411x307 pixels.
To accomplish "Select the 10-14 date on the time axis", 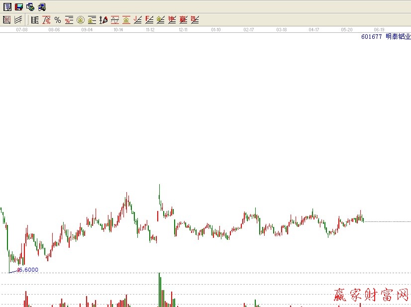I will coord(118,30).
